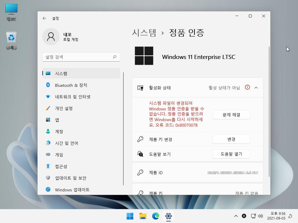This screenshot has height=223, width=298.
Task: Click the Bluetooth symbol icon in sidebar
Action: tap(48, 85)
